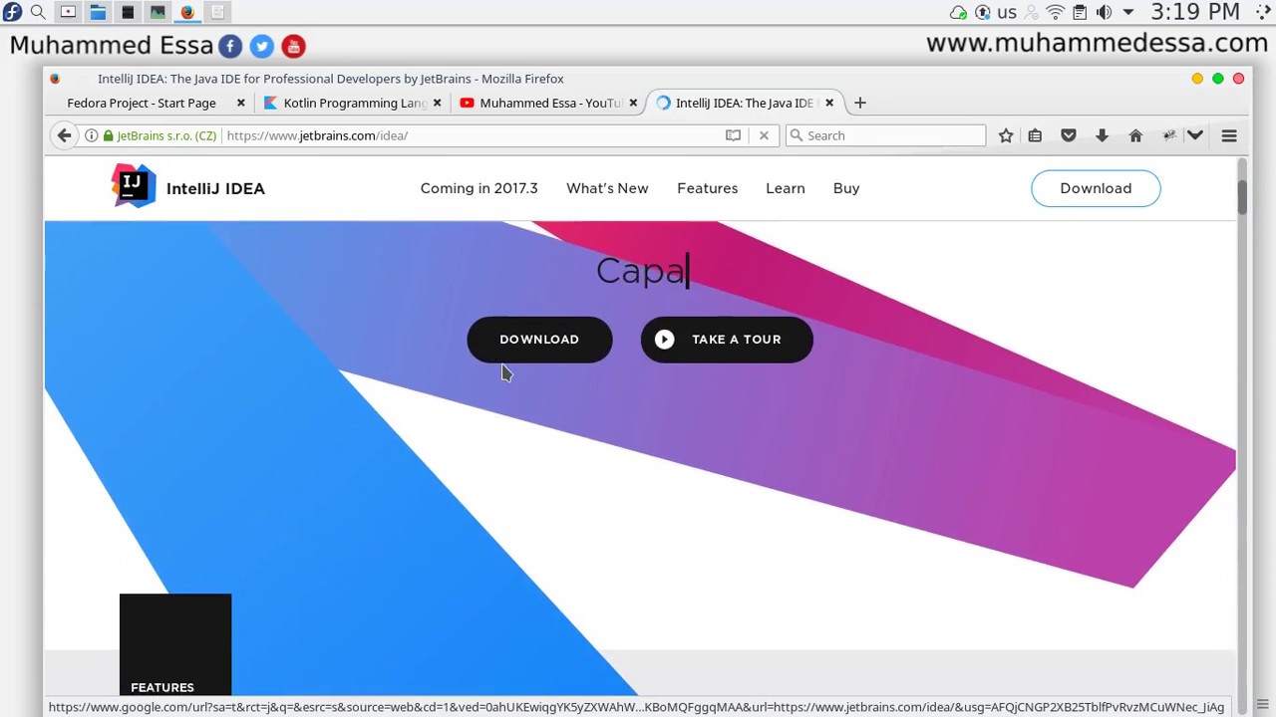Open the Learn section

point(786,188)
